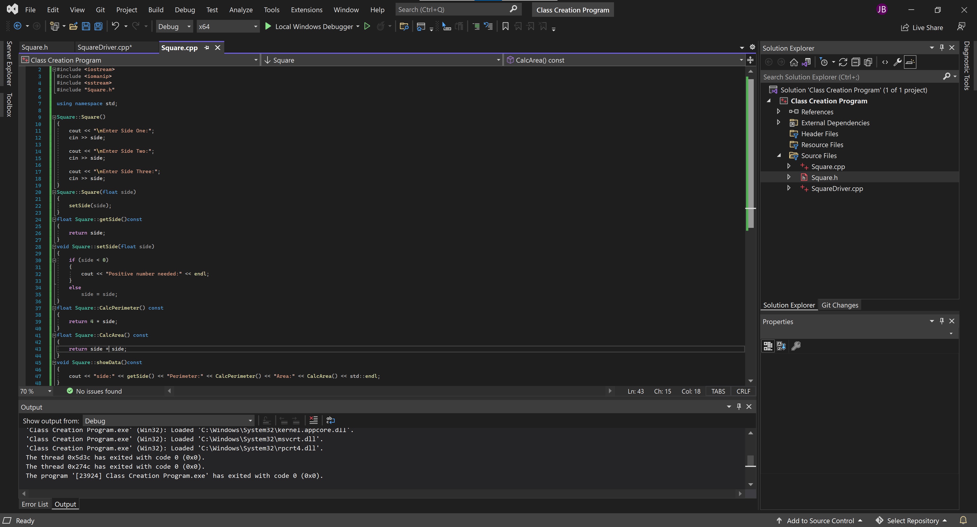This screenshot has width=977, height=527.
Task: Click Solution Explorer Home icon
Action: [x=793, y=62]
